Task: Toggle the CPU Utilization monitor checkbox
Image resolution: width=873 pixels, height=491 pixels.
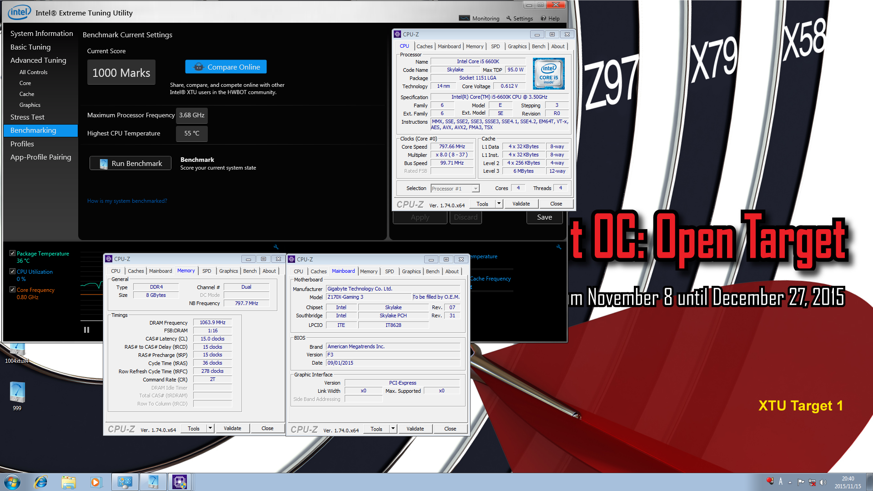Action: [13, 271]
